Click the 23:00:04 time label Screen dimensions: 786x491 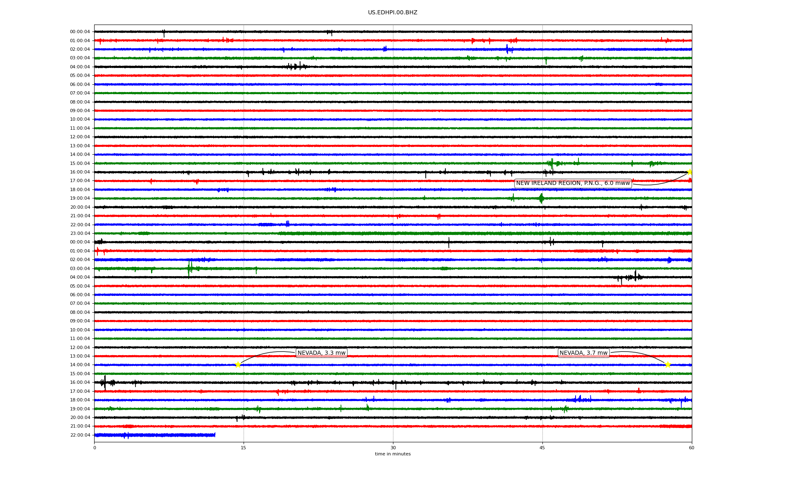point(80,234)
